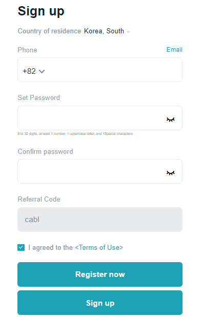Click the Phone label above the number field
The width and height of the screenshot is (201, 317).
point(28,50)
